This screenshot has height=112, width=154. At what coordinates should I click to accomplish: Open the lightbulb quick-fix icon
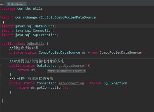click(4, 22)
